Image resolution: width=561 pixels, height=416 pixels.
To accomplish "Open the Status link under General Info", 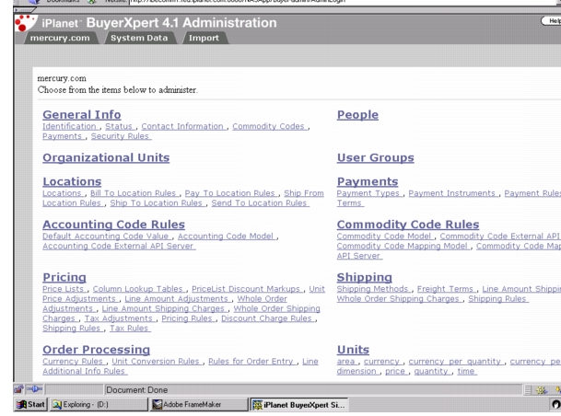I will [119, 126].
